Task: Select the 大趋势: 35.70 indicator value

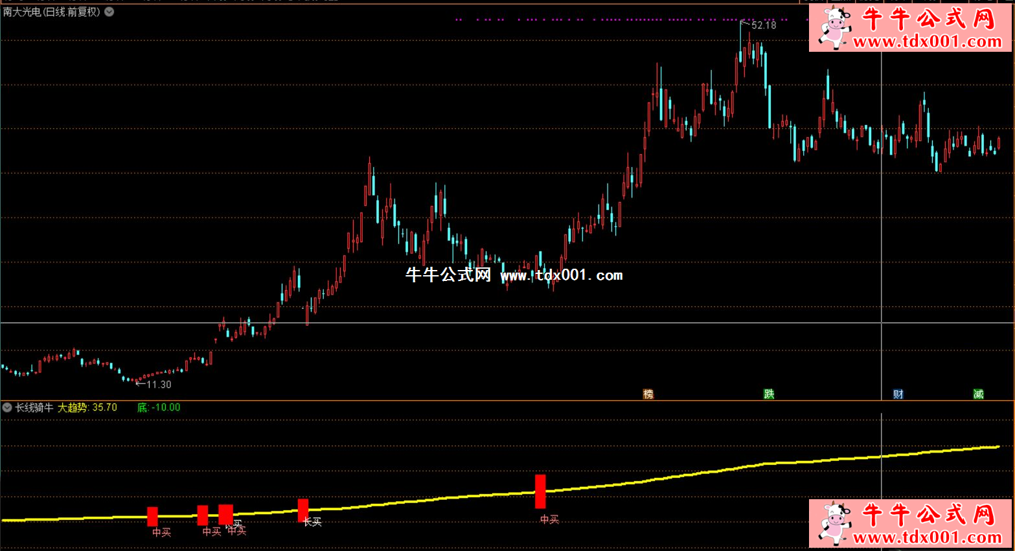Action: (87, 407)
